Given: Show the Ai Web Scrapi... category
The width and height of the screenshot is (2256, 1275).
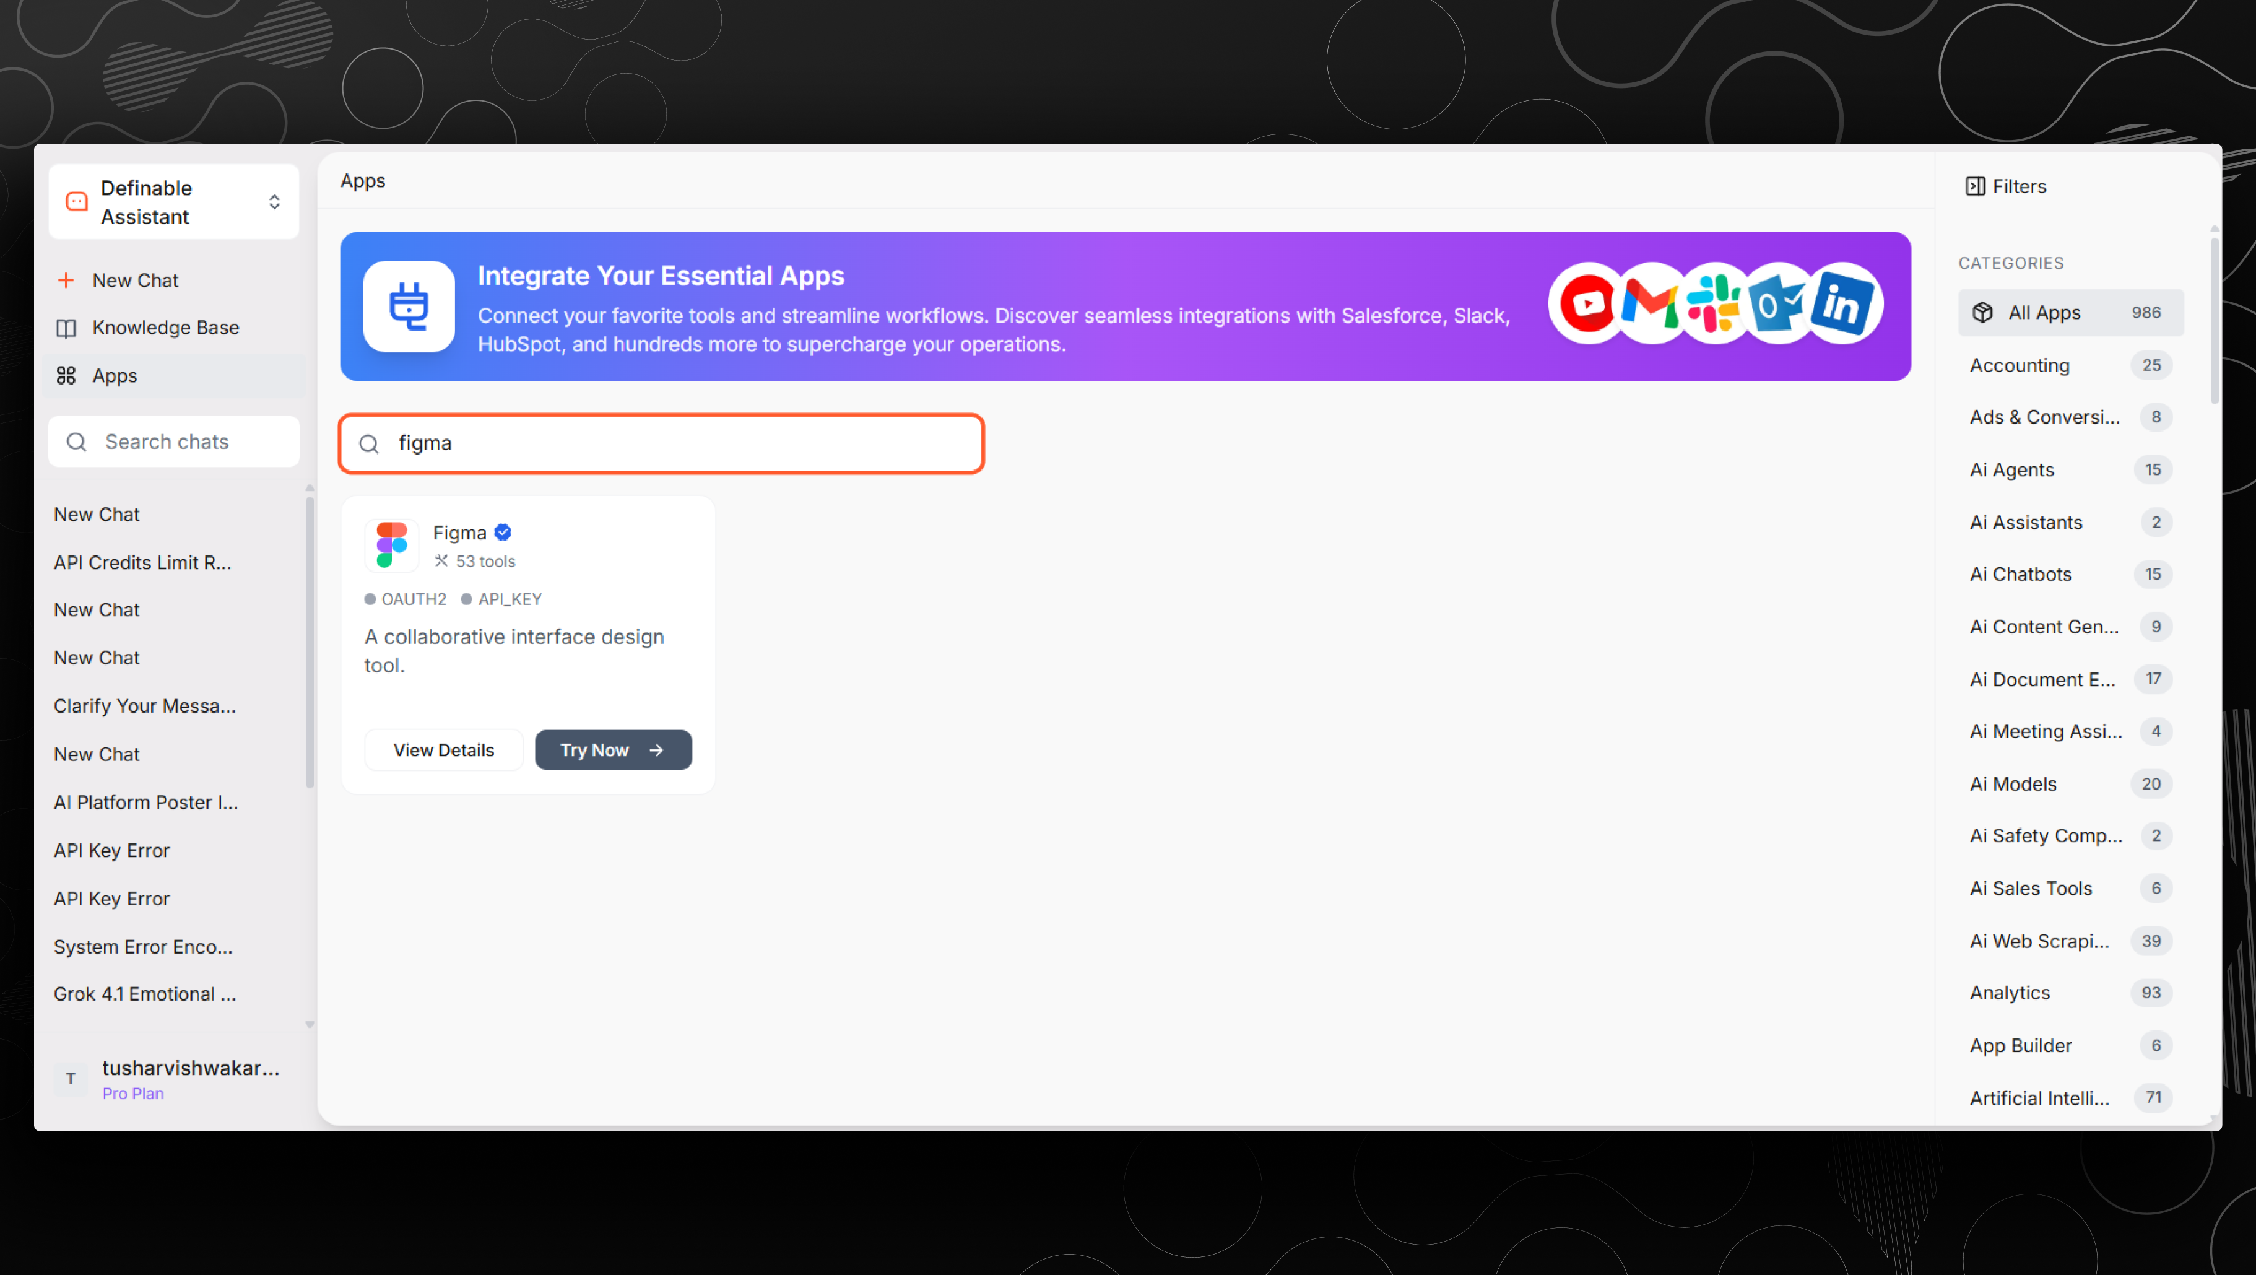Looking at the screenshot, I should coord(2070,941).
